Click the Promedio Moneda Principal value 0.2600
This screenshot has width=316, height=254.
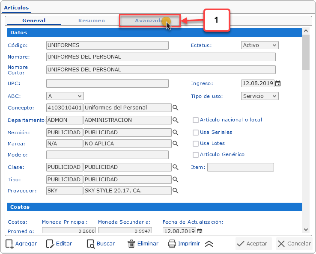(x=69, y=230)
